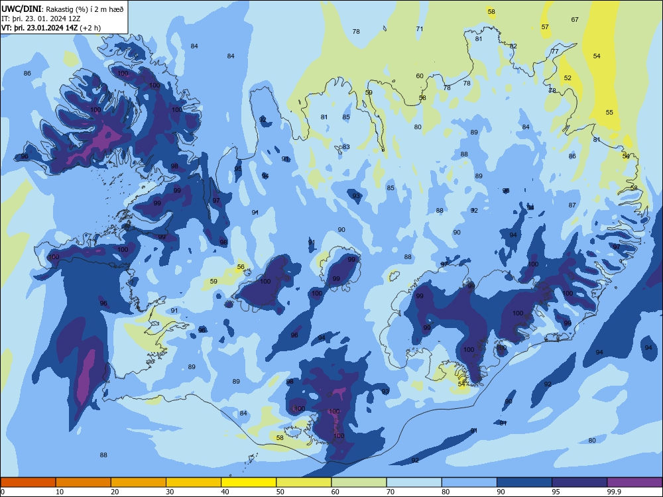
Task: Select the humidity value '52' in yellow area
Action: 568,78
